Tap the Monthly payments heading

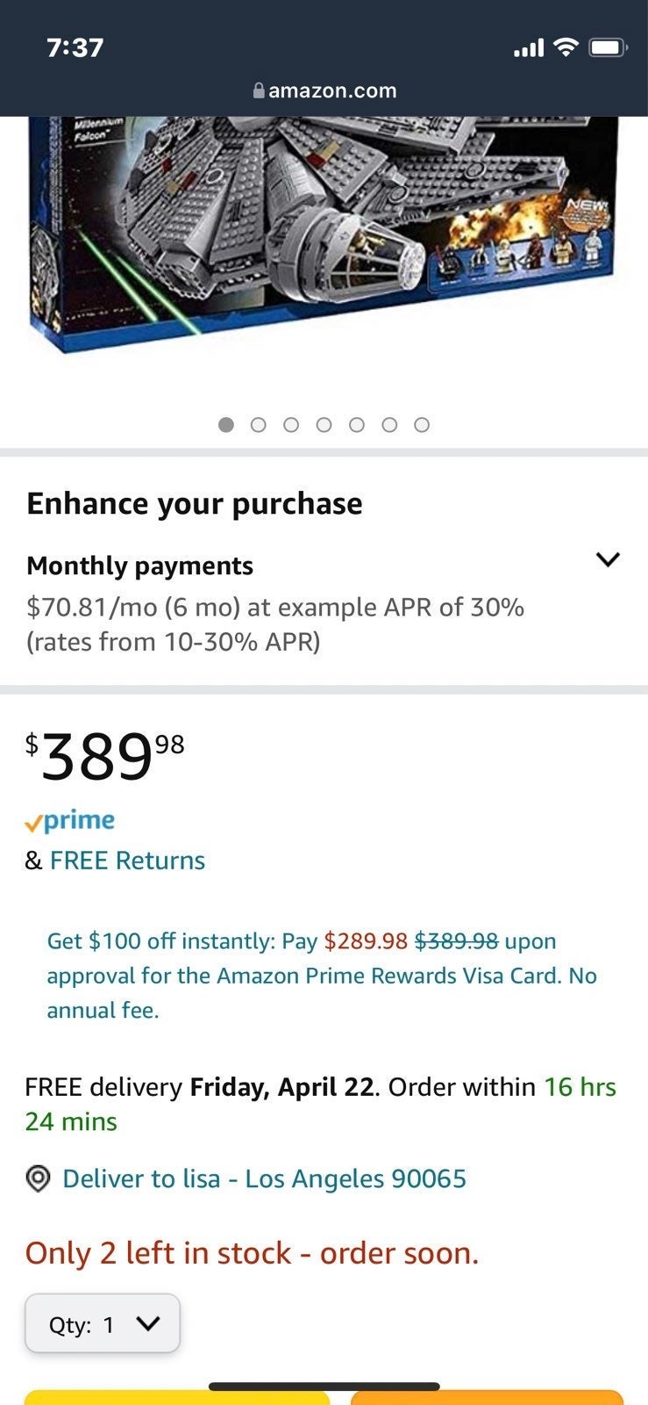click(140, 566)
